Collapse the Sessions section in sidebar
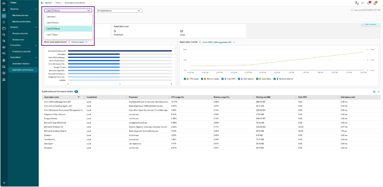 pyautogui.click(x=36, y=27)
